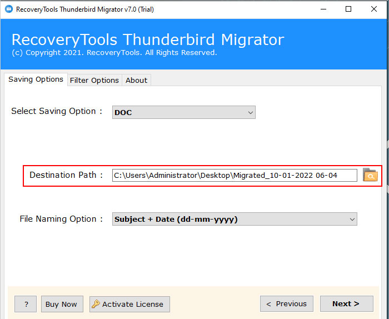Minimize the Thunderbird Migrator window
Screen dimensions: 389x319
click(323, 9)
